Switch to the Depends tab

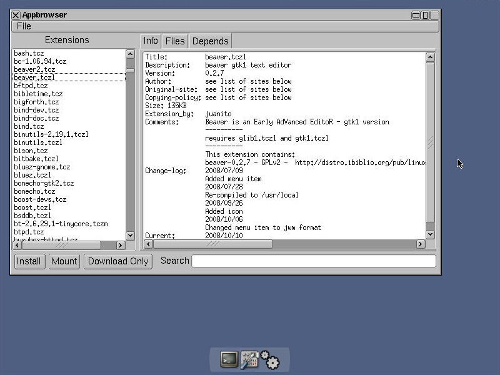coord(210,41)
